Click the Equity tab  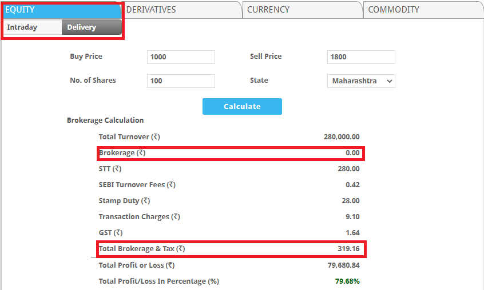[21, 10]
